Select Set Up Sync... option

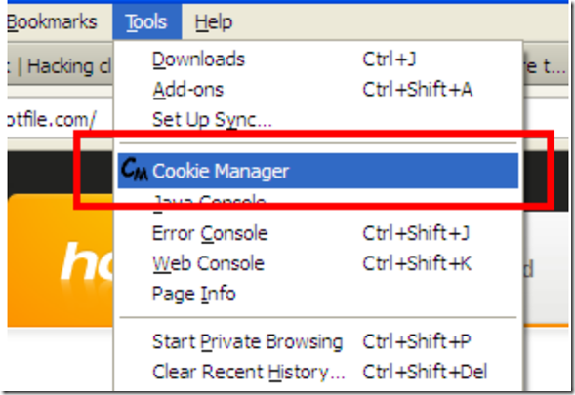(318, 119)
